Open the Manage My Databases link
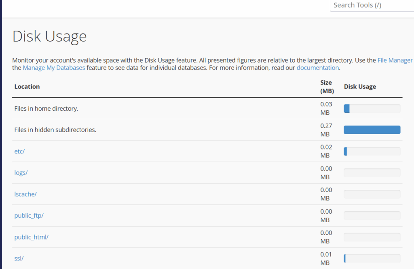414x269 pixels. pos(54,68)
